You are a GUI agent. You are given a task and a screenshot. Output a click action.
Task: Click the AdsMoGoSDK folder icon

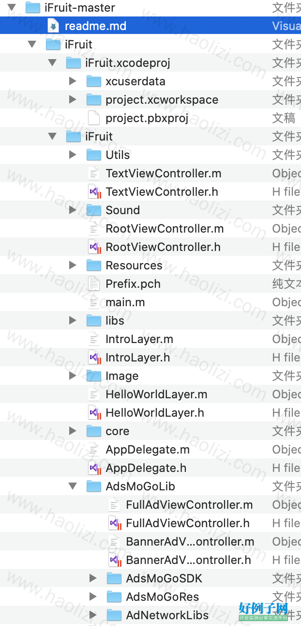click(x=114, y=579)
